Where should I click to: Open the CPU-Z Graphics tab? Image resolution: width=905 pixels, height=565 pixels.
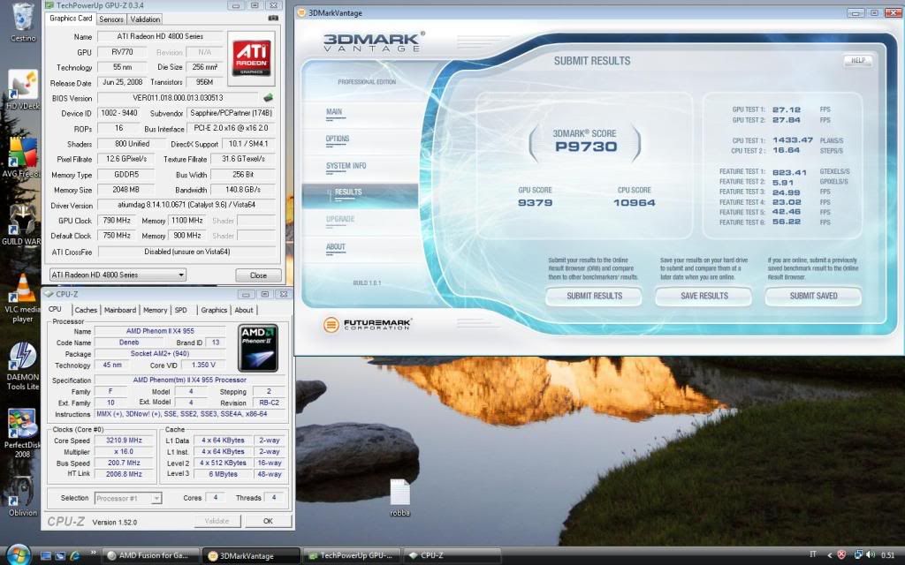(x=214, y=310)
